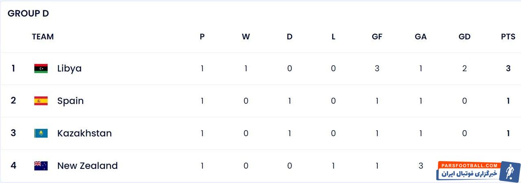Click New Zealand's goals against value
521x183 pixels.
[x=420, y=166]
